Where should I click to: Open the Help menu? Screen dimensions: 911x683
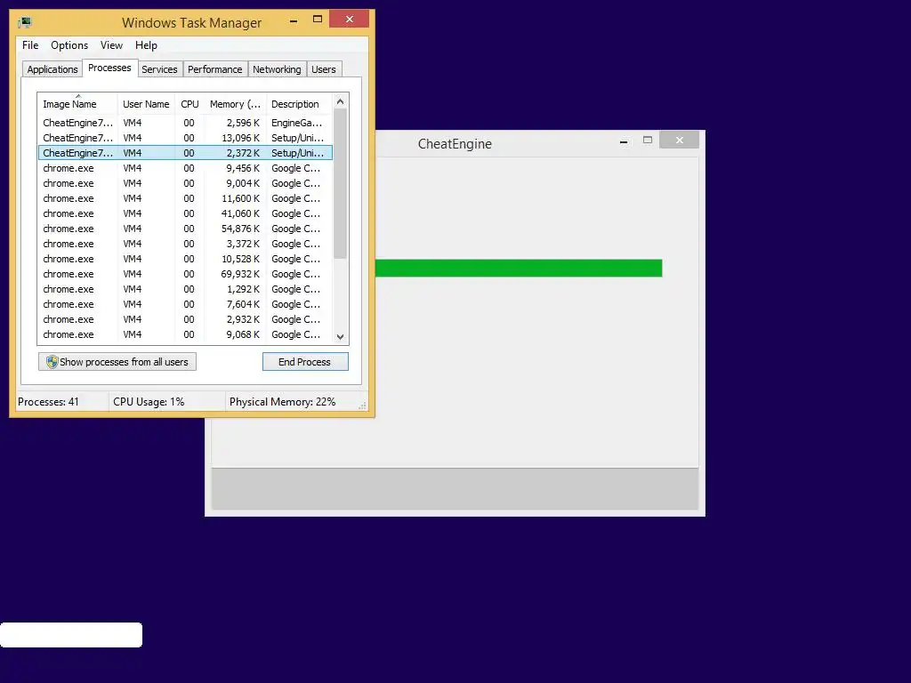[146, 45]
